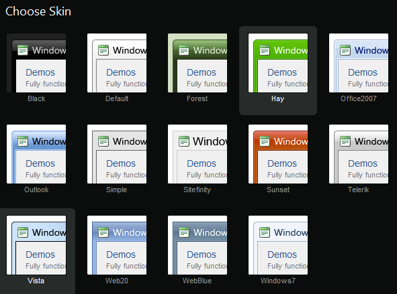The height and width of the screenshot is (294, 397).
Task: Click the Vista label text
Action: [x=36, y=281]
